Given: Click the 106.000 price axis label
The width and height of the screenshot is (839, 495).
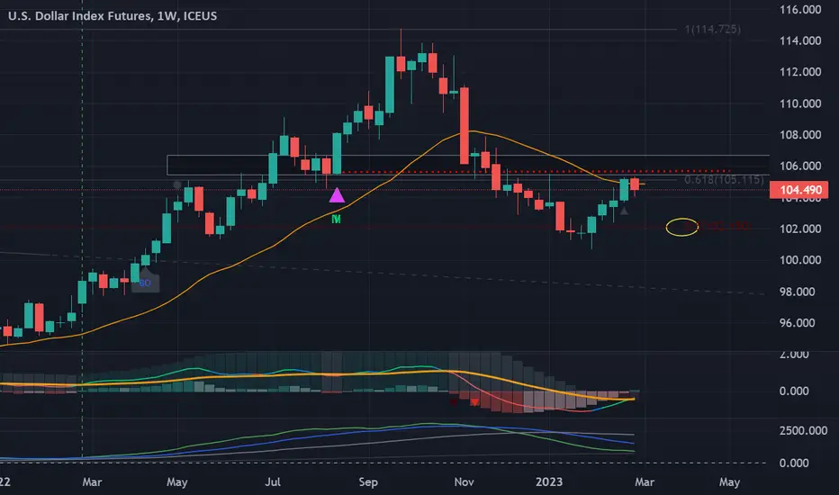Looking at the screenshot, I should coord(800,166).
